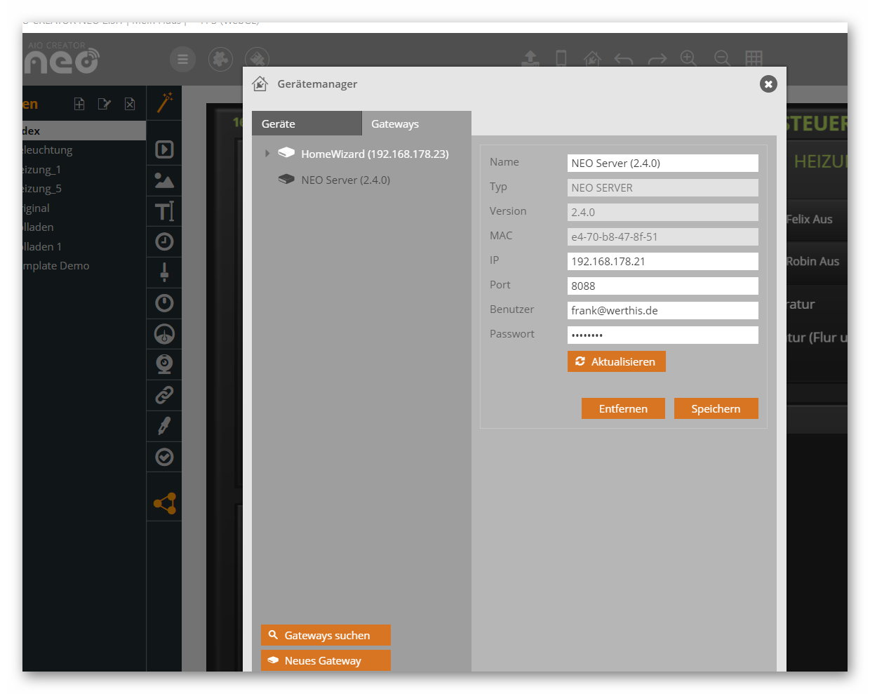
Task: Save the gateway with Speichern
Action: point(716,408)
